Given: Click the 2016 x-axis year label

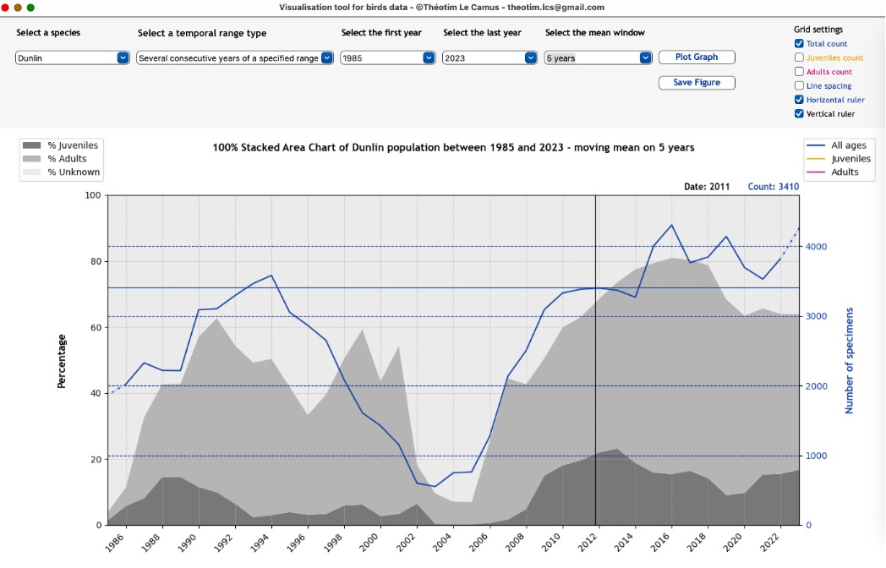Looking at the screenshot, I should (x=660, y=543).
